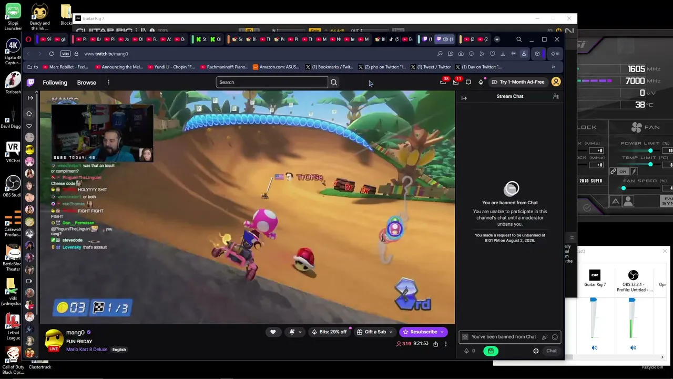Click the heart follow button under the stream
The width and height of the screenshot is (673, 379).
[x=273, y=332]
